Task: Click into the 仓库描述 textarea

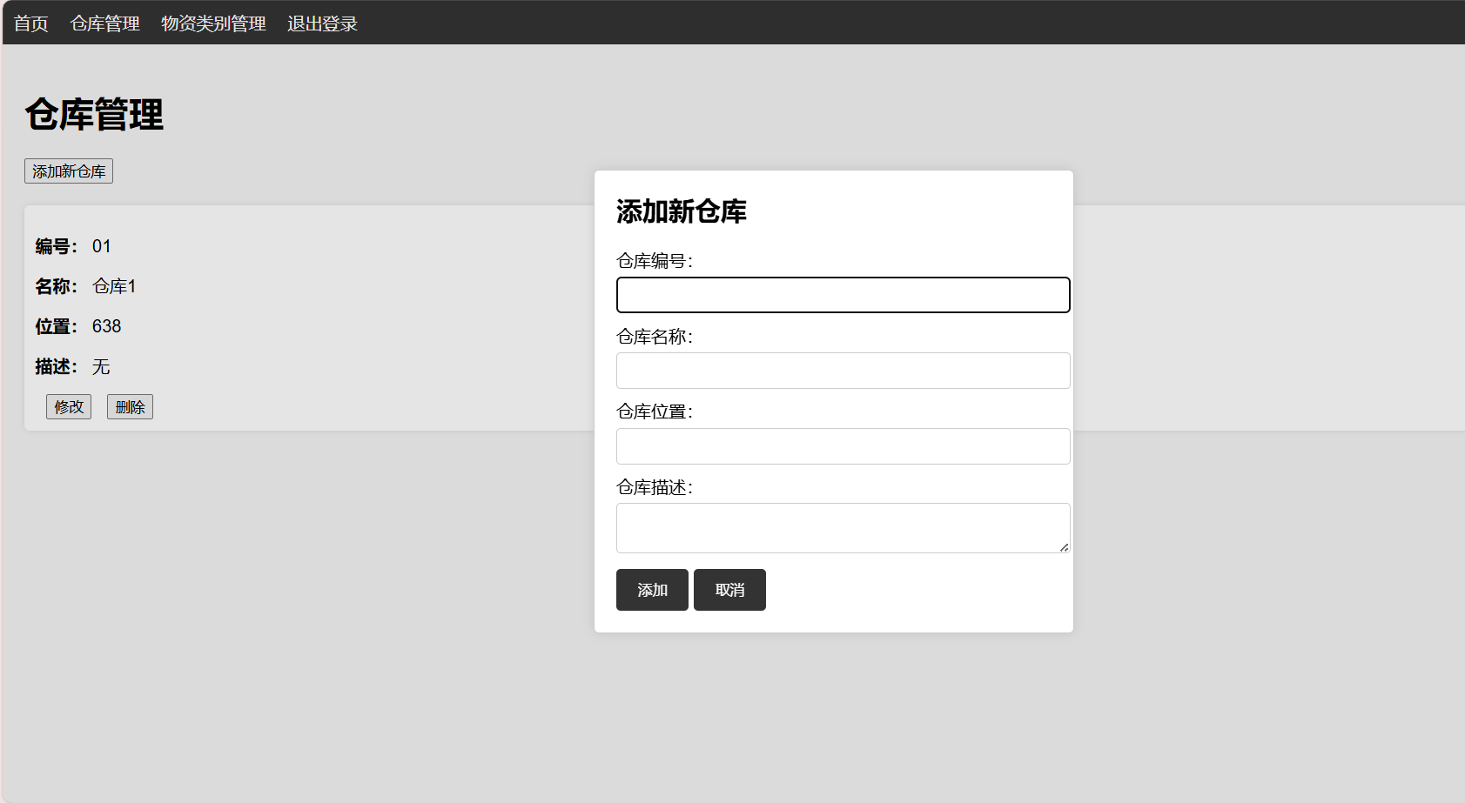Action: coord(843,528)
